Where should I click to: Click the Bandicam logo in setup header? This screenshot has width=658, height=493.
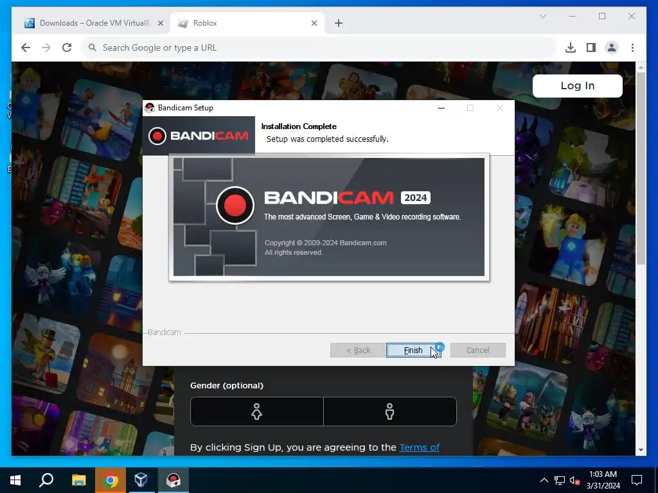coord(199,136)
